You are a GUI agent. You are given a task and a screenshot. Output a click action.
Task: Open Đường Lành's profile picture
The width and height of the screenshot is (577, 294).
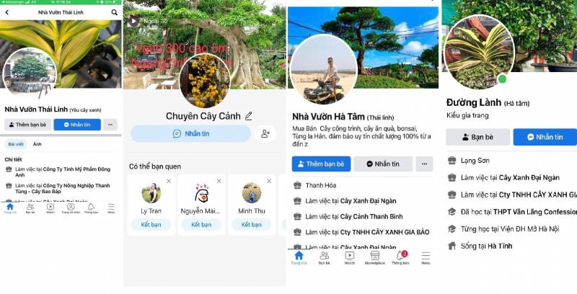tap(479, 52)
